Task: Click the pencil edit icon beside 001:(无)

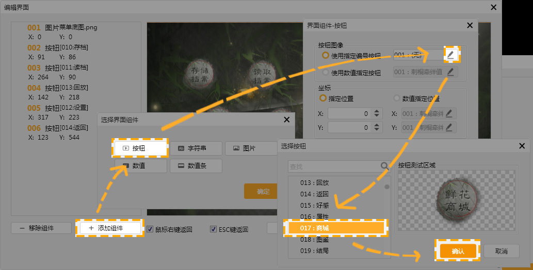Action: tap(450, 55)
